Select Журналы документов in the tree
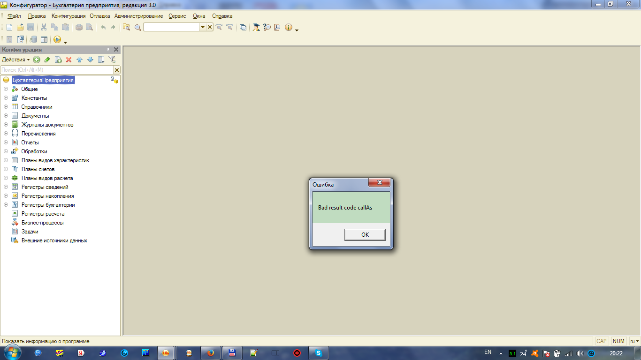This screenshot has height=360, width=641. 47,125
